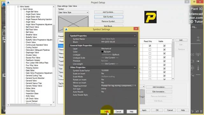204x115 pixels.
Task: Click Add button beside the properties table
Action: (181, 40)
